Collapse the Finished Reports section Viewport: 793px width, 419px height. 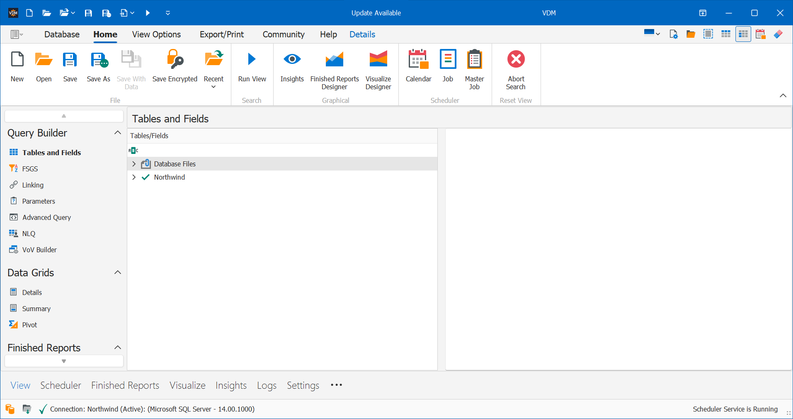coord(118,348)
